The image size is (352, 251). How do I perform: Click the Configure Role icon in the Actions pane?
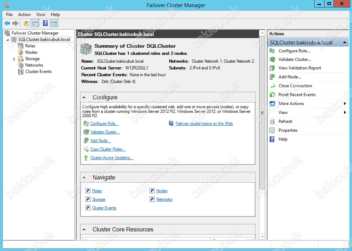(272, 51)
